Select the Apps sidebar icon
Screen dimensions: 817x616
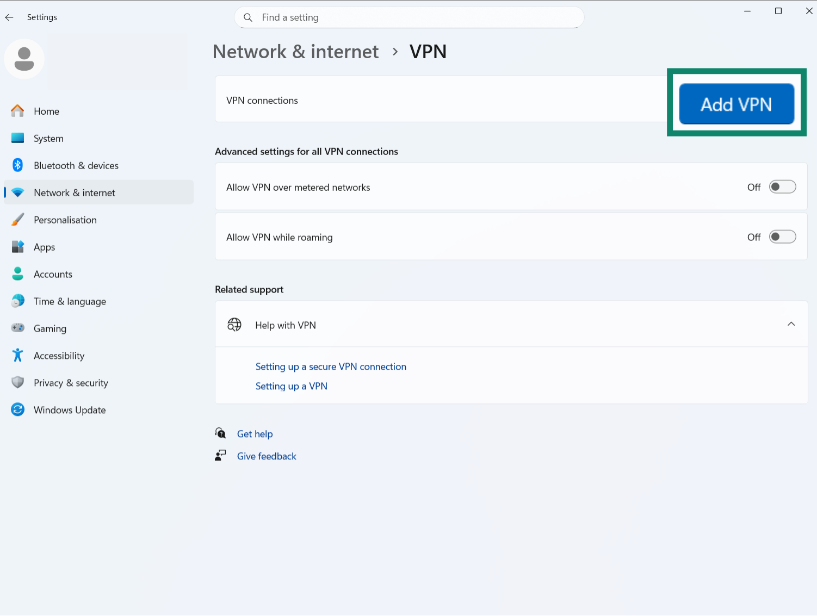[x=17, y=246]
